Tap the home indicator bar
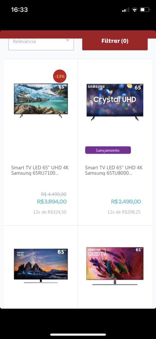Screen dimensions: 156x339 click(78, 335)
